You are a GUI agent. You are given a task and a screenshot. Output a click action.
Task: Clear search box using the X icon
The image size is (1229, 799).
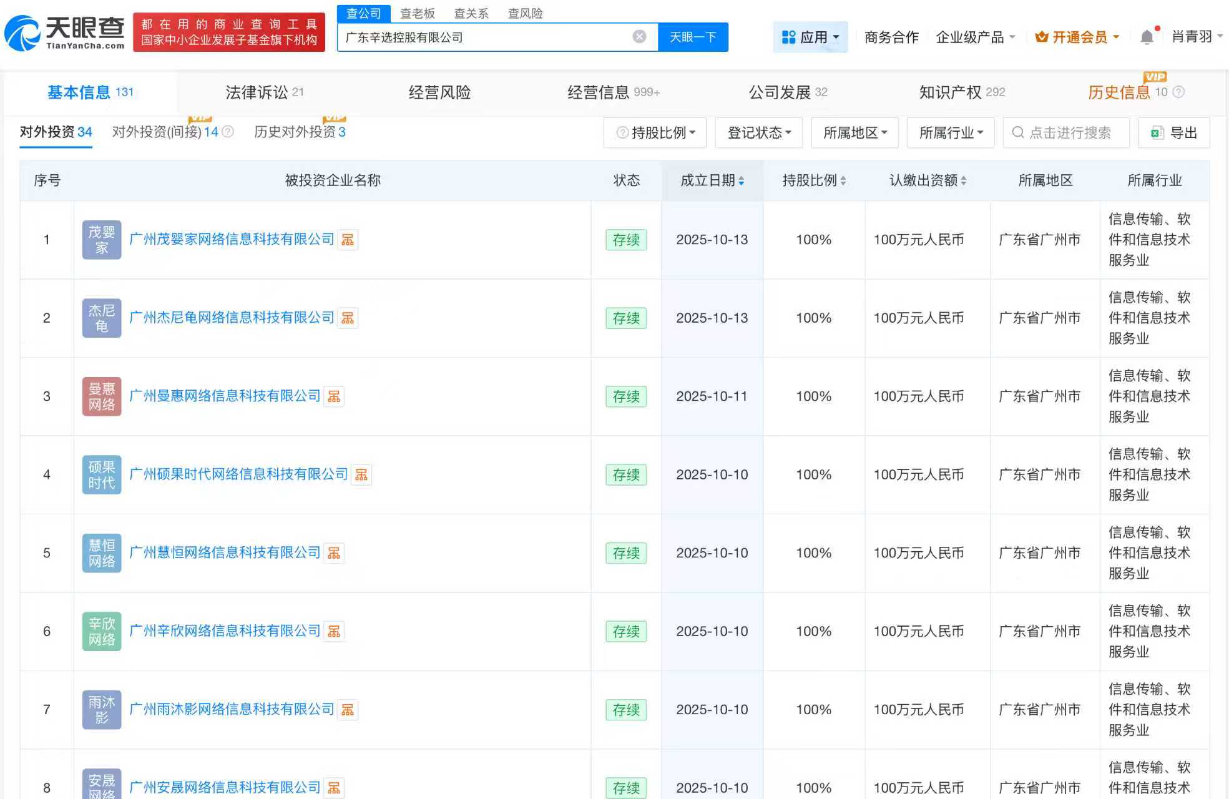[639, 36]
